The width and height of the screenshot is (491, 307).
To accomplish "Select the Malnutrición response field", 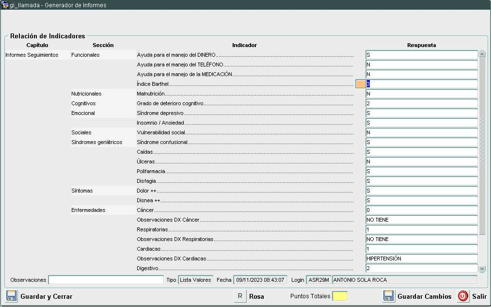I will (x=422, y=94).
